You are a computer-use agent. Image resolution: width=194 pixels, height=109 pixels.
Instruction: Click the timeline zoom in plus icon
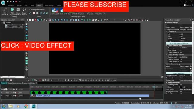point(3,80)
